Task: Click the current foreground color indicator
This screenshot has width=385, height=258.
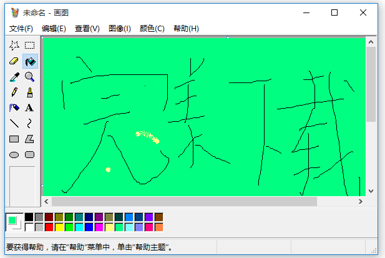Action: click(12, 220)
